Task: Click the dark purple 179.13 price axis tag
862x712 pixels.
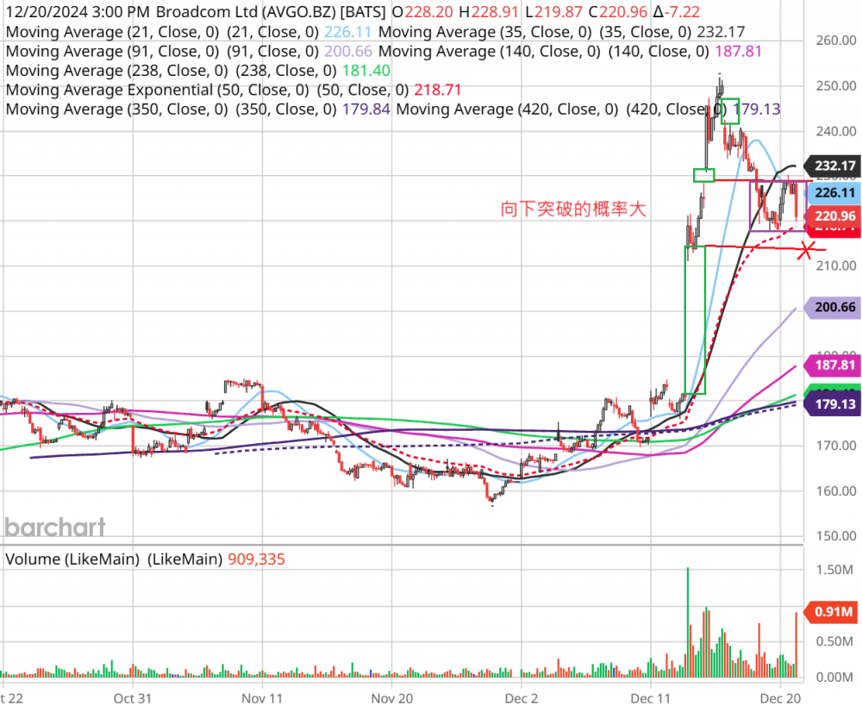Action: tap(834, 404)
